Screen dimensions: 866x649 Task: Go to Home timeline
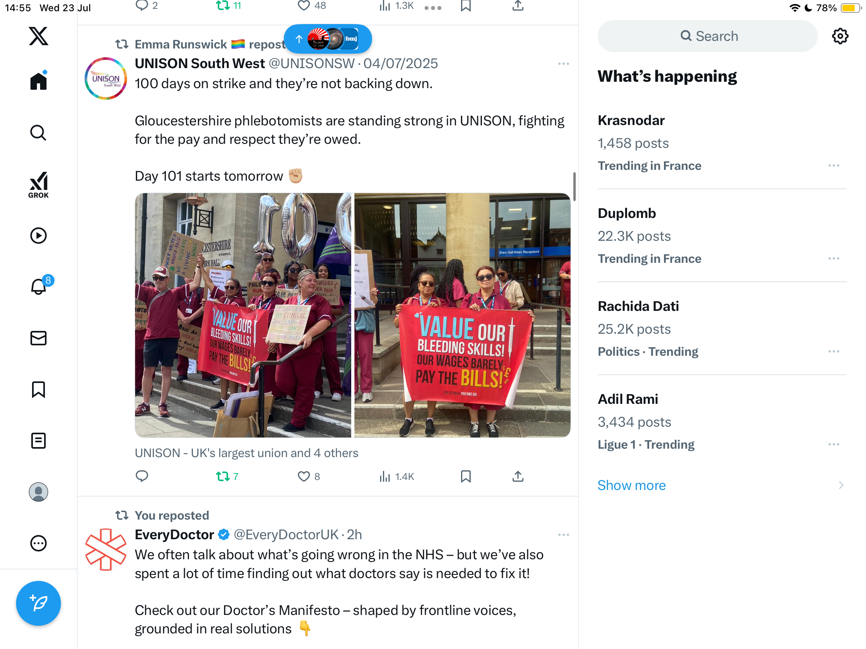38,81
